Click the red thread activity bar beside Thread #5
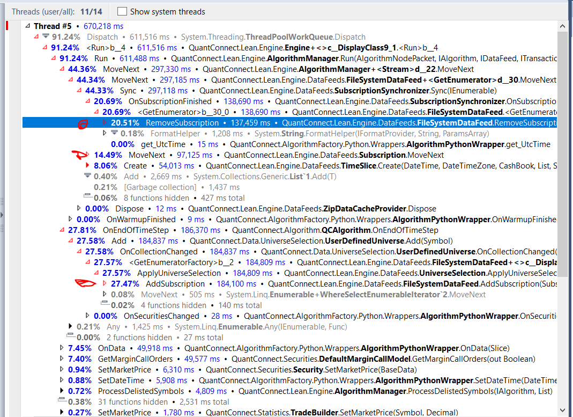 [x=6, y=26]
